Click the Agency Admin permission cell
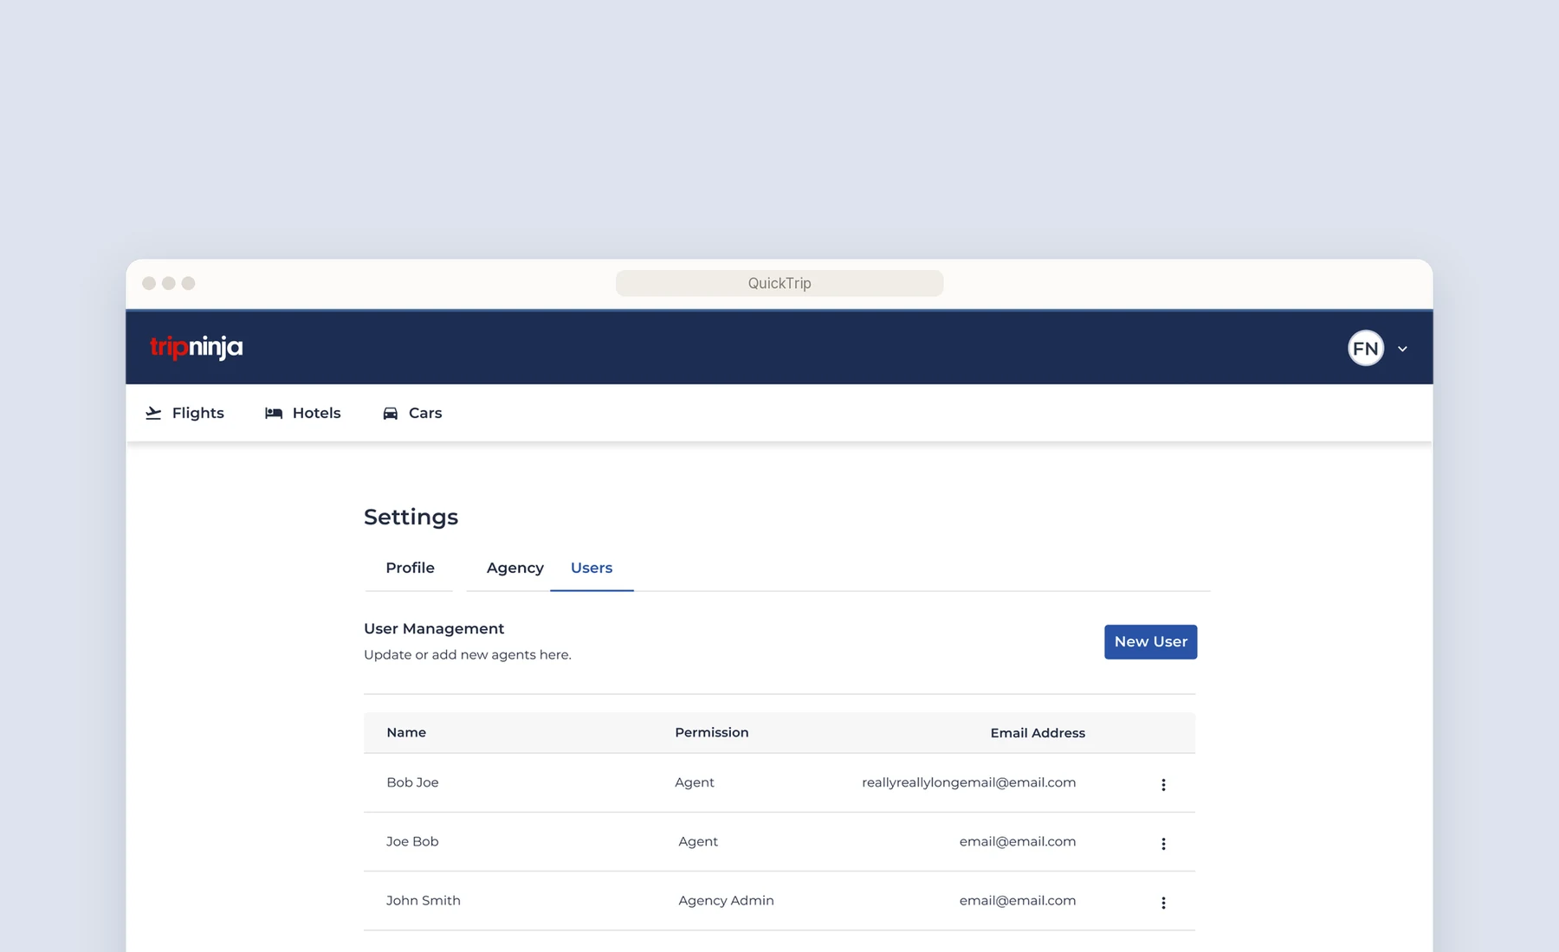The width and height of the screenshot is (1559, 952). (x=726, y=900)
